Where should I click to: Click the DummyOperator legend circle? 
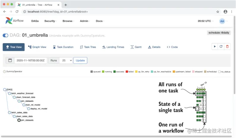point(4,71)
